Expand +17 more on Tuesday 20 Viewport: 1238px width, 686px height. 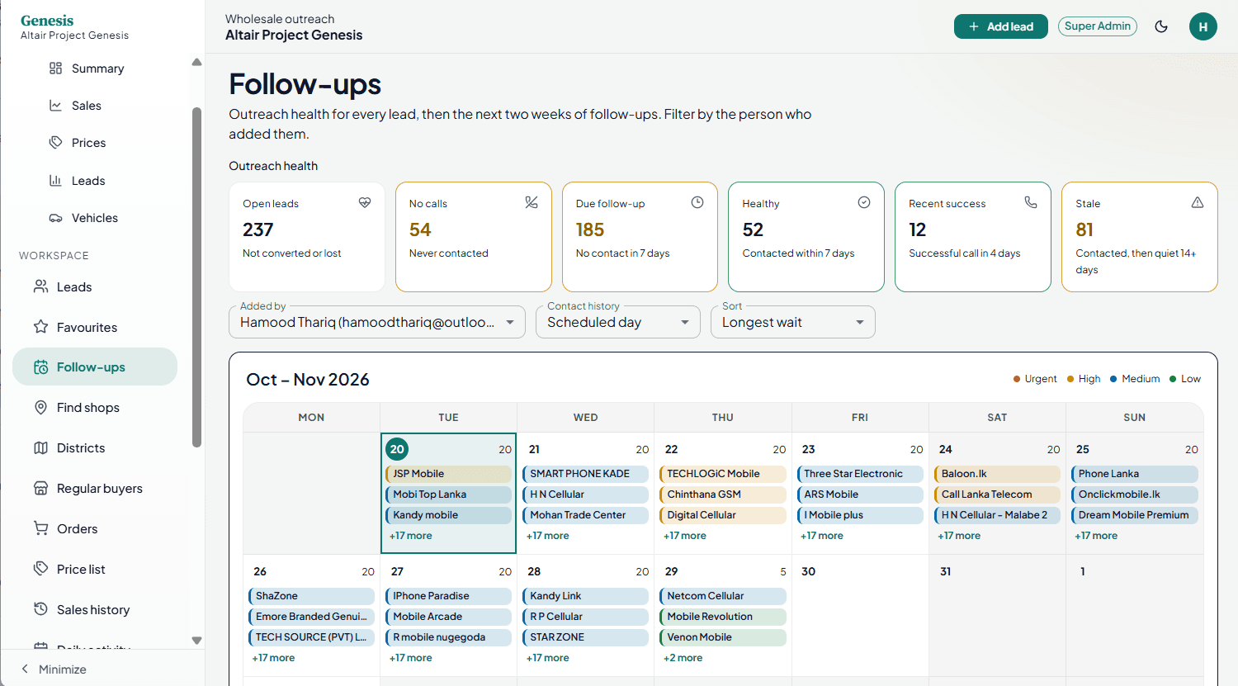(411, 536)
